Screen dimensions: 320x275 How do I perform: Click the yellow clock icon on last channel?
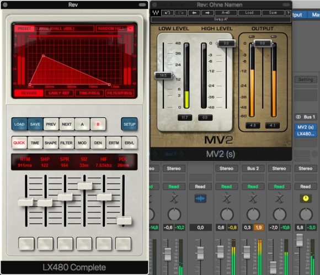[x=306, y=198]
